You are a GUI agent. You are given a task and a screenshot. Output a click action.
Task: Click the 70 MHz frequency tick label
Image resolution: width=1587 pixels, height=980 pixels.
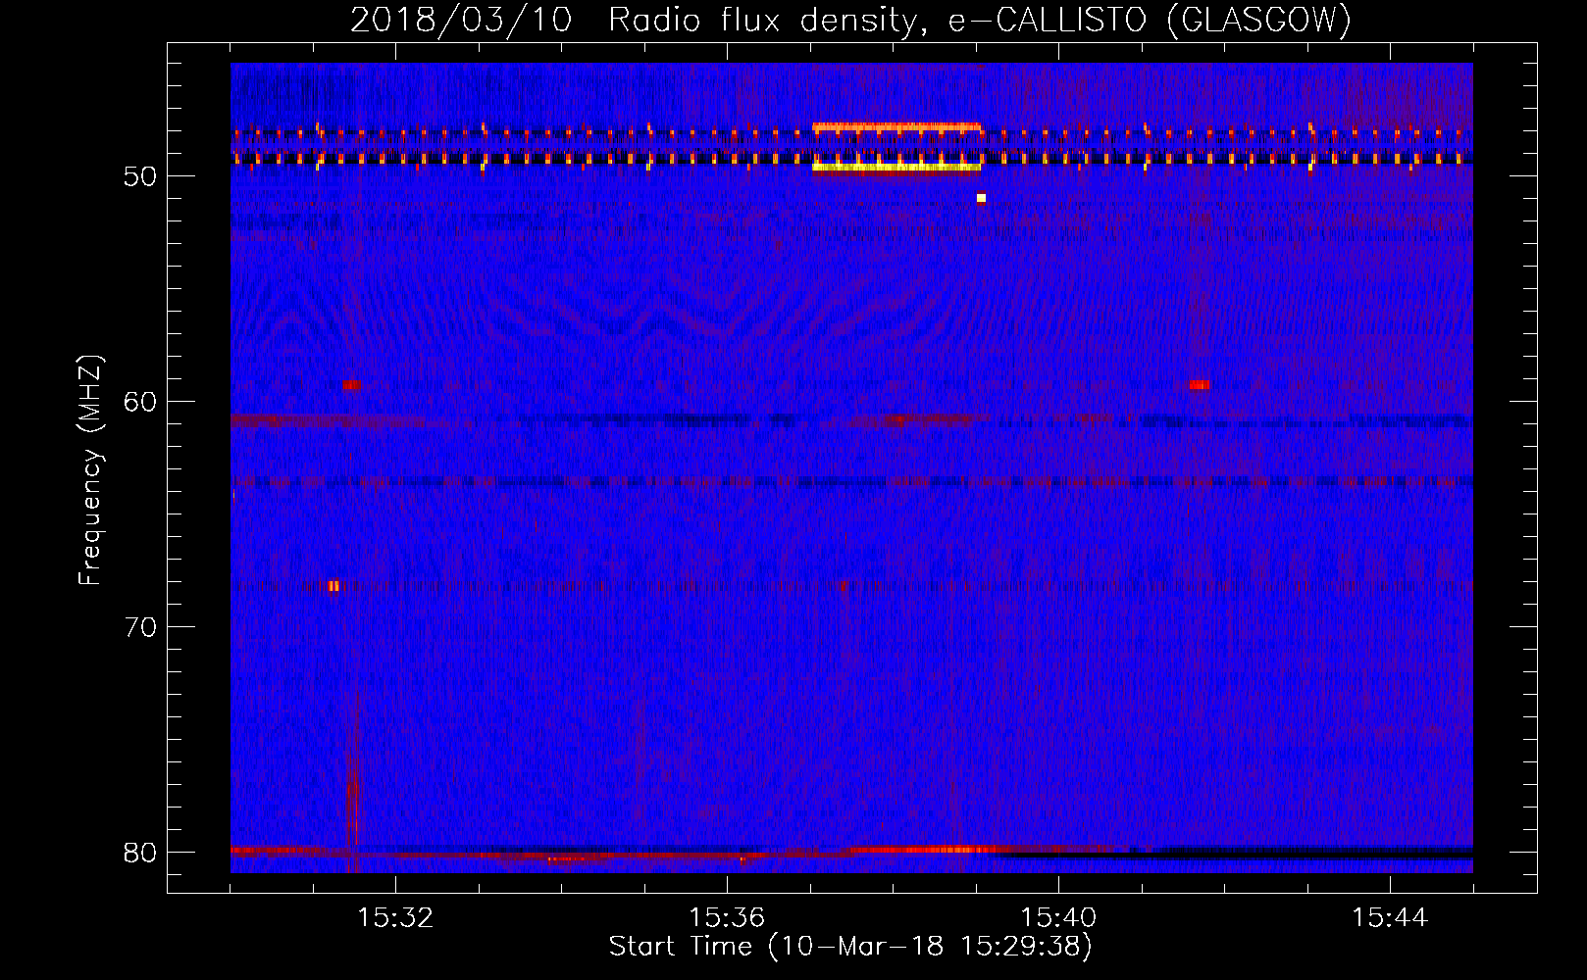point(140,627)
